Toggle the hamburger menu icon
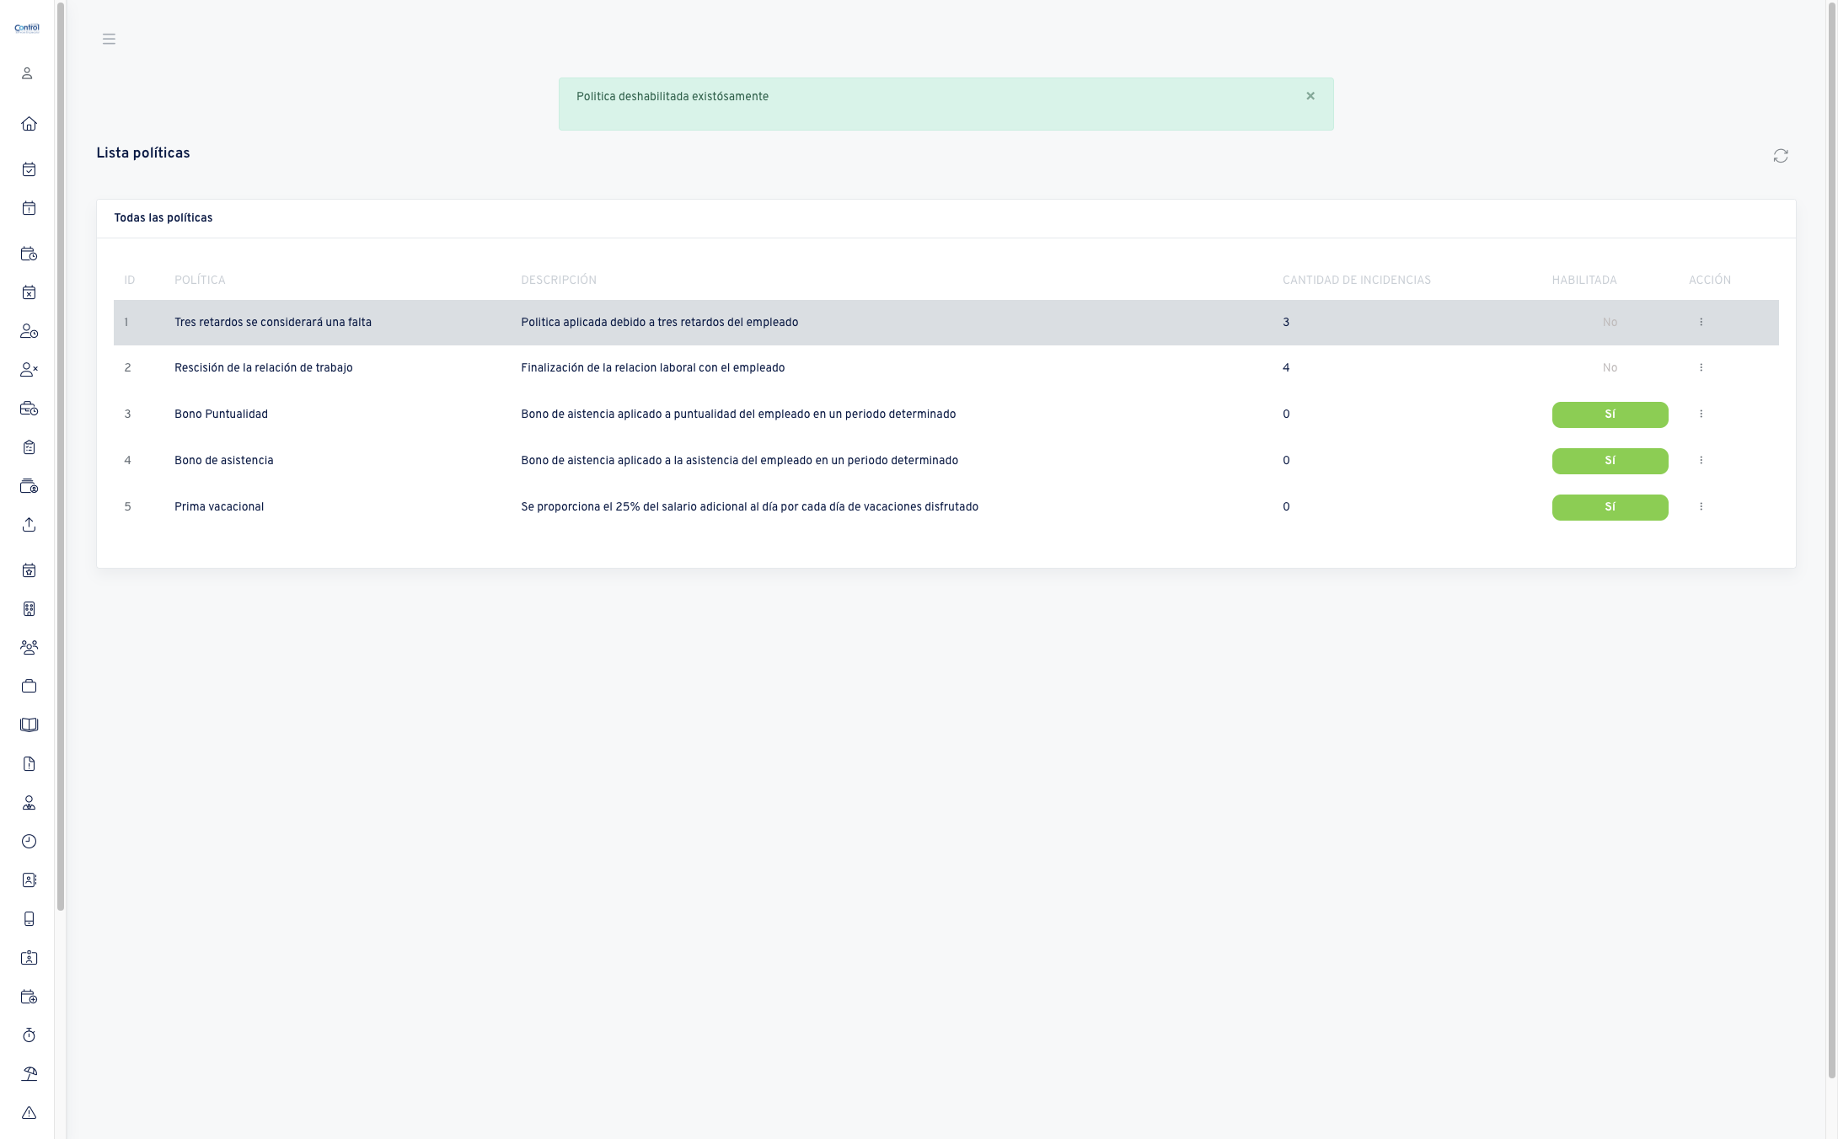Viewport: 1838px width, 1139px height. point(109,39)
